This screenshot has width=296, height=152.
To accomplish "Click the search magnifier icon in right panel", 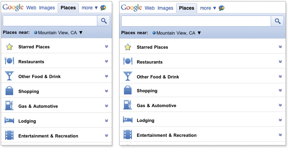I will click(277, 21).
